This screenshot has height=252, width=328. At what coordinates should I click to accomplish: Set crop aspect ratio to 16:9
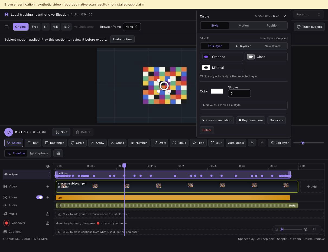point(66,27)
